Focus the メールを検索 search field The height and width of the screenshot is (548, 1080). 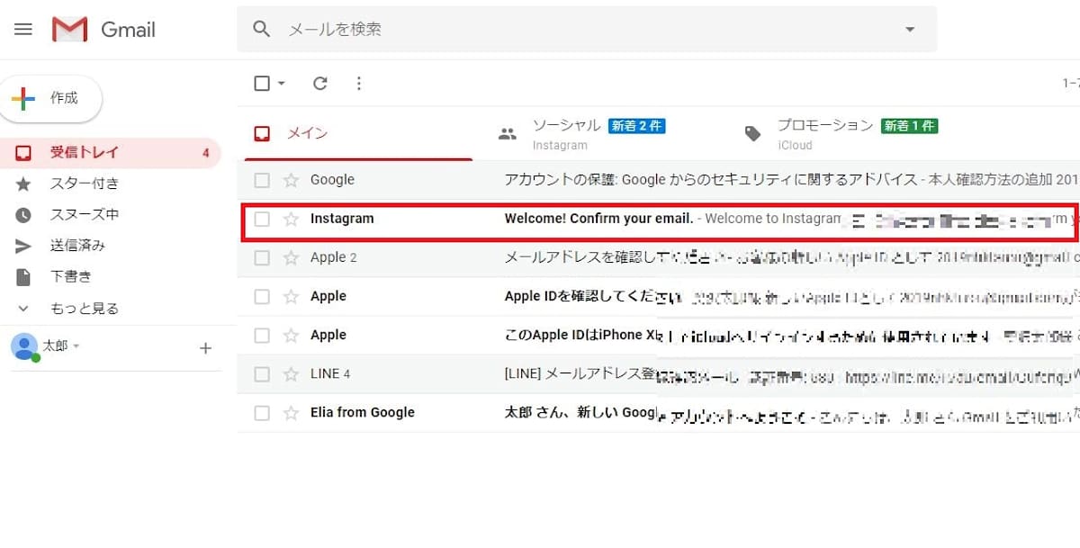585,29
